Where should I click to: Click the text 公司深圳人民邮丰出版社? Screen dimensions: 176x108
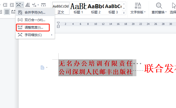tap(96, 72)
